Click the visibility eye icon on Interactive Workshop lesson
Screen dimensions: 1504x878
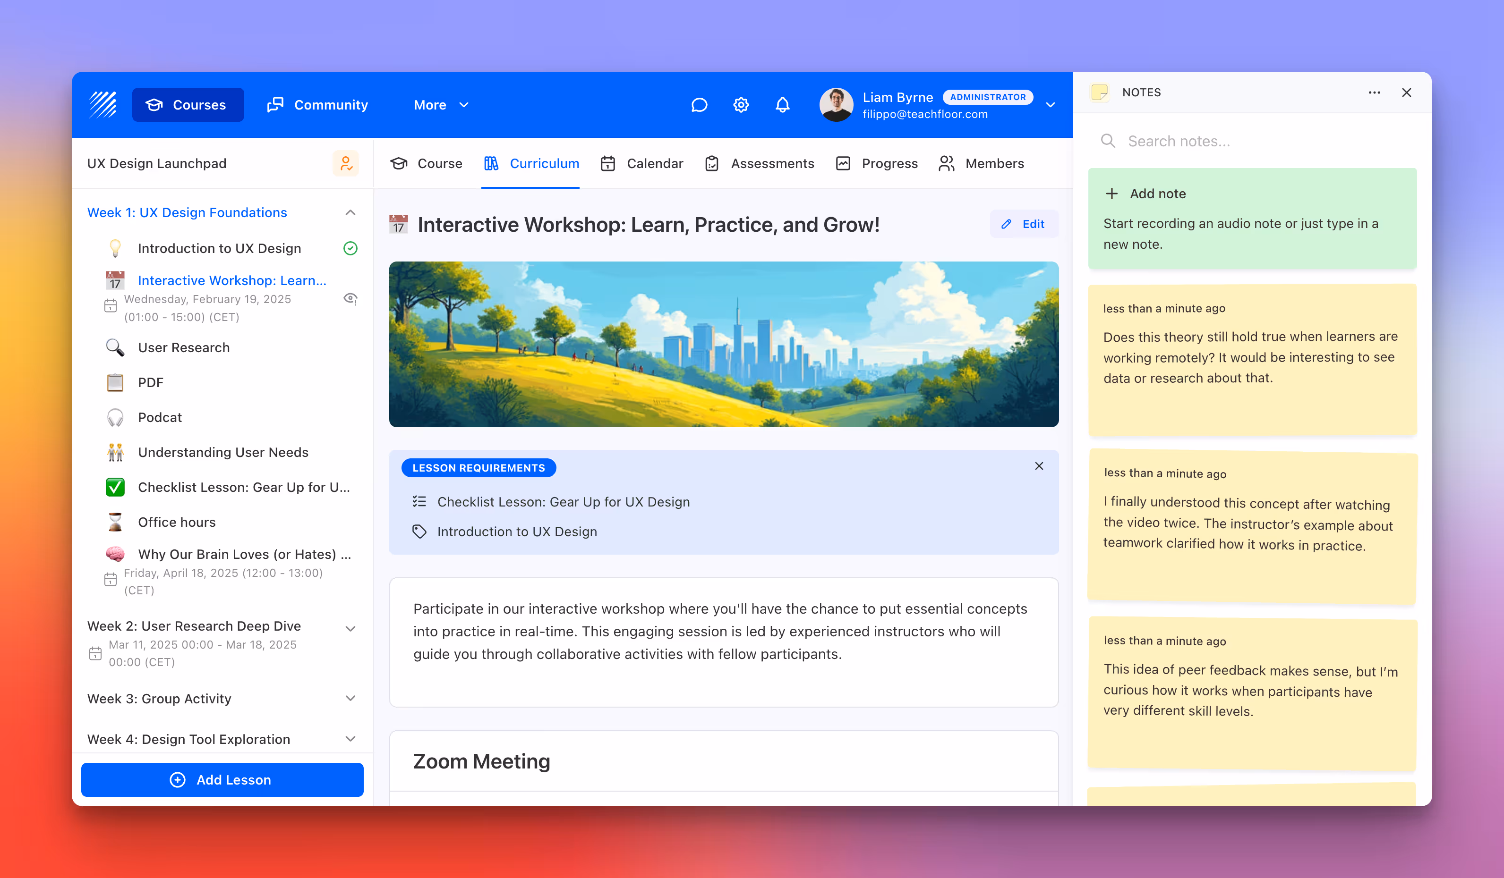[351, 298]
